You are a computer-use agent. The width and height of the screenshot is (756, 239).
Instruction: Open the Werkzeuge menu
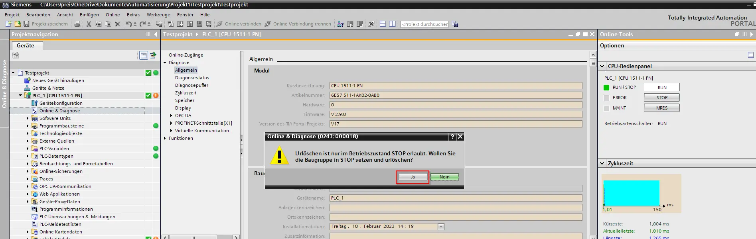tap(158, 15)
